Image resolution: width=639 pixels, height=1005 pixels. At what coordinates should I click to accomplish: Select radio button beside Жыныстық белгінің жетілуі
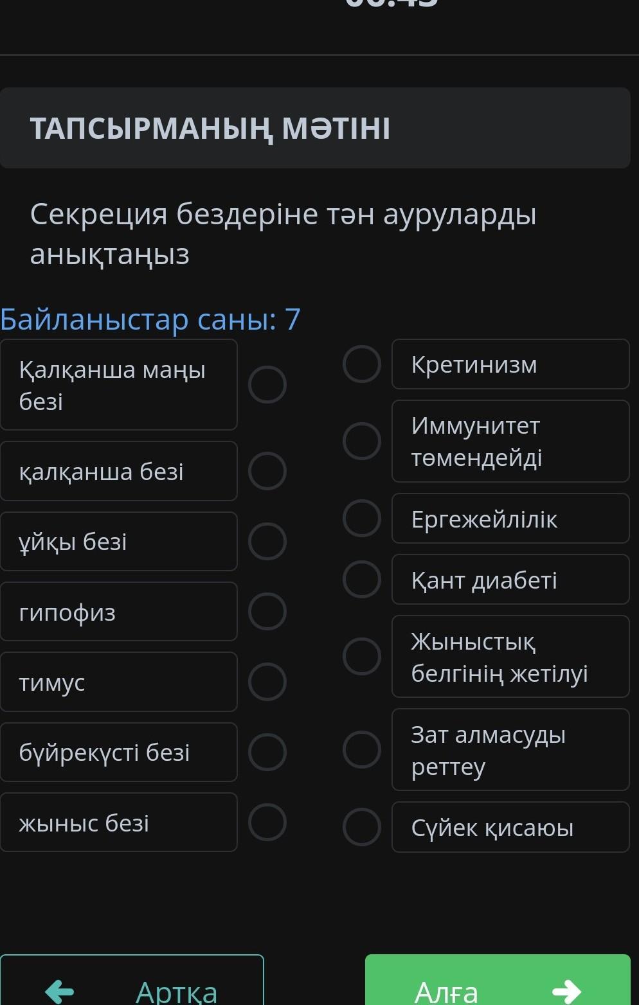362,656
